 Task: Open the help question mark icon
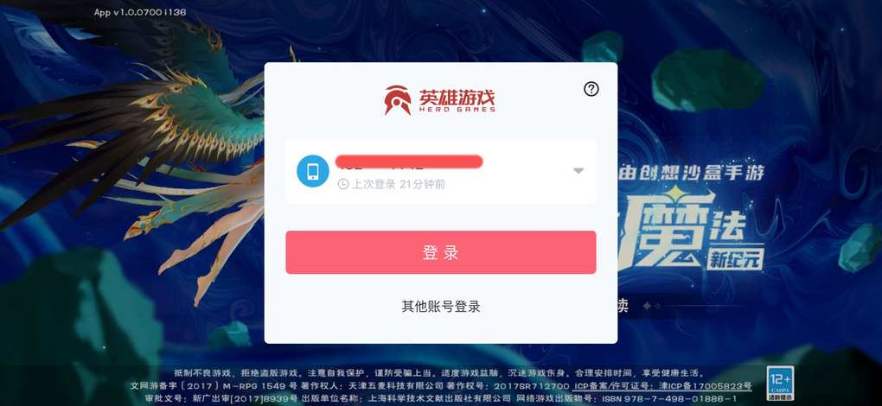pyautogui.click(x=591, y=89)
